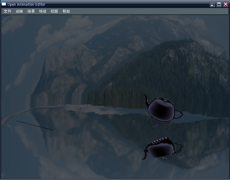The image size is (230, 180).
Task: Open the 帮助 menu
Action: (66, 11)
